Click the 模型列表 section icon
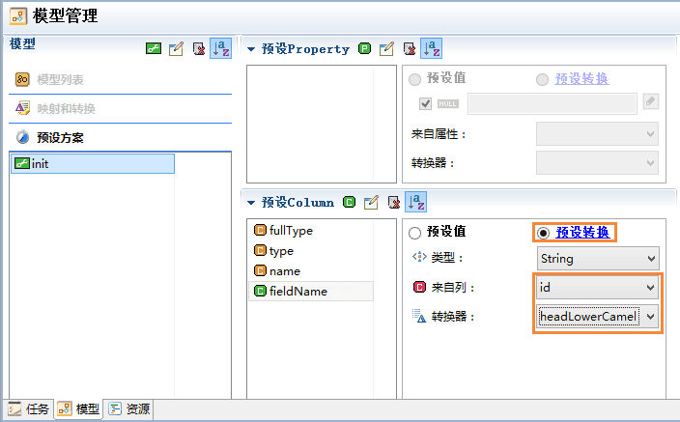The height and width of the screenshot is (422, 680). pos(22,79)
